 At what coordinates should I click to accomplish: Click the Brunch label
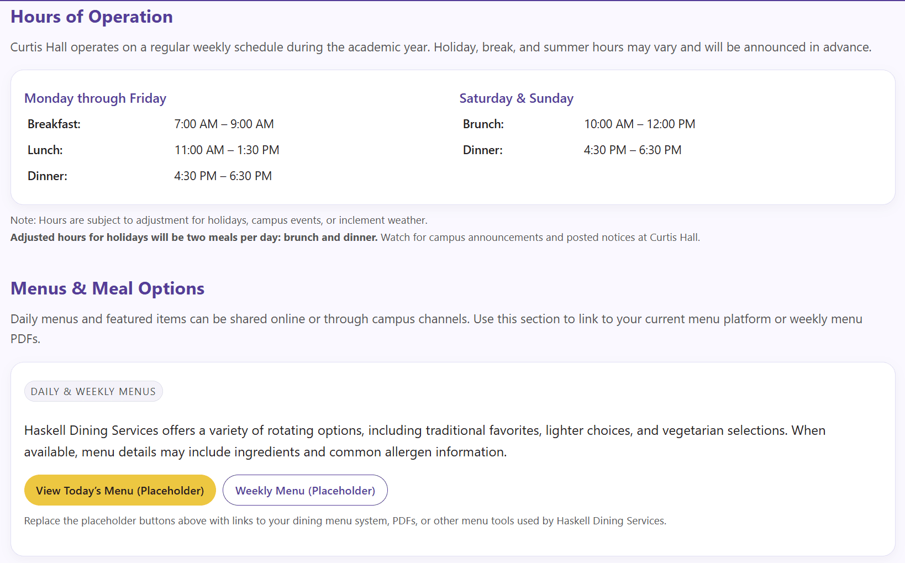coord(483,124)
